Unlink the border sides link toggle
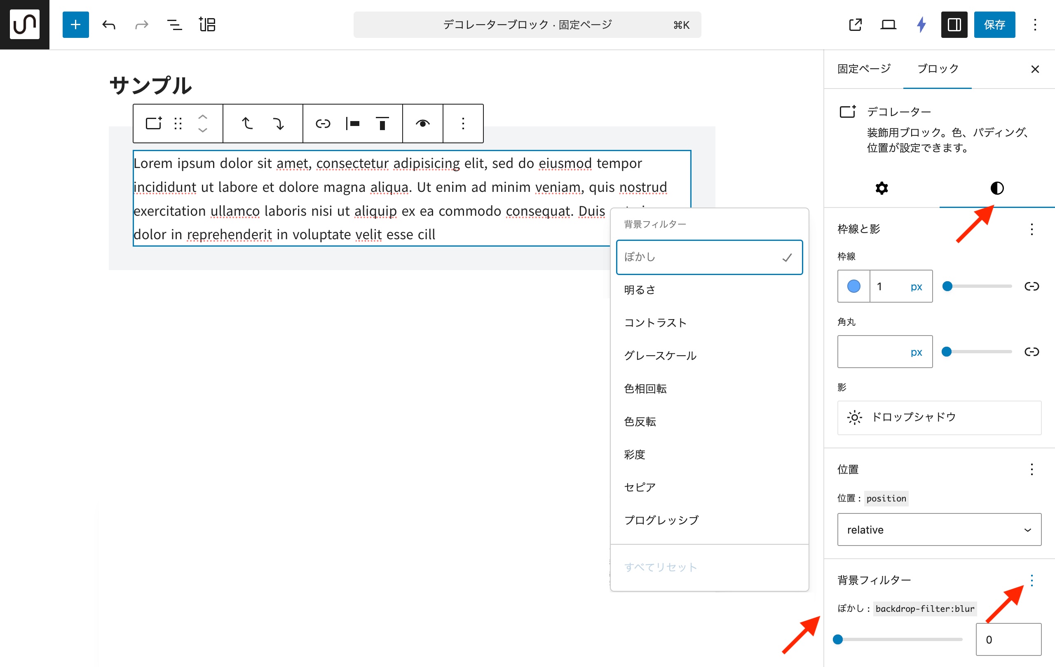The width and height of the screenshot is (1055, 667). [1032, 286]
